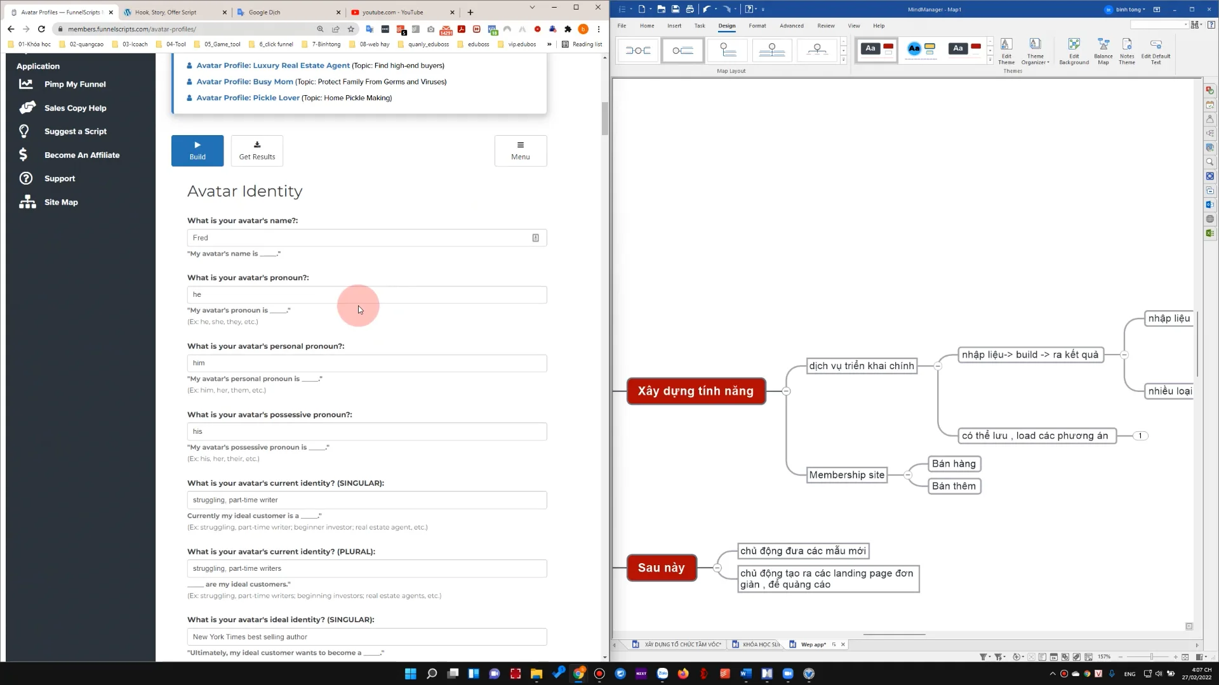Image resolution: width=1219 pixels, height=685 pixels.
Task: Open Avatar Profile: Luxury Real Estate Agent link
Action: coord(273,65)
